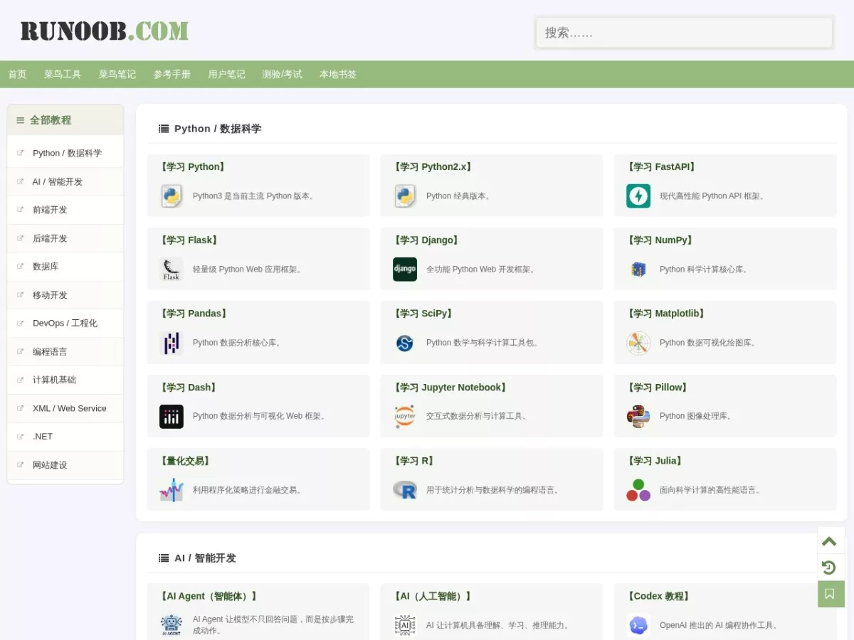Open the 【学习 SciPy】 title link
Viewport: 854px width, 640px height.
(x=423, y=314)
